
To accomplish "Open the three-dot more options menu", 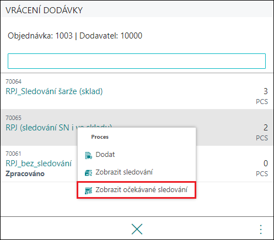I will coord(261,230).
